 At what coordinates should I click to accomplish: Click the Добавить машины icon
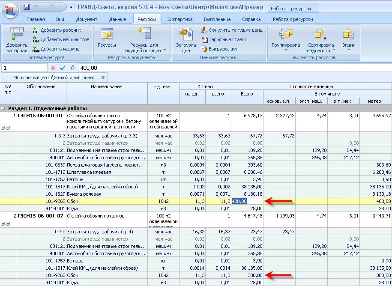[x=36, y=49]
